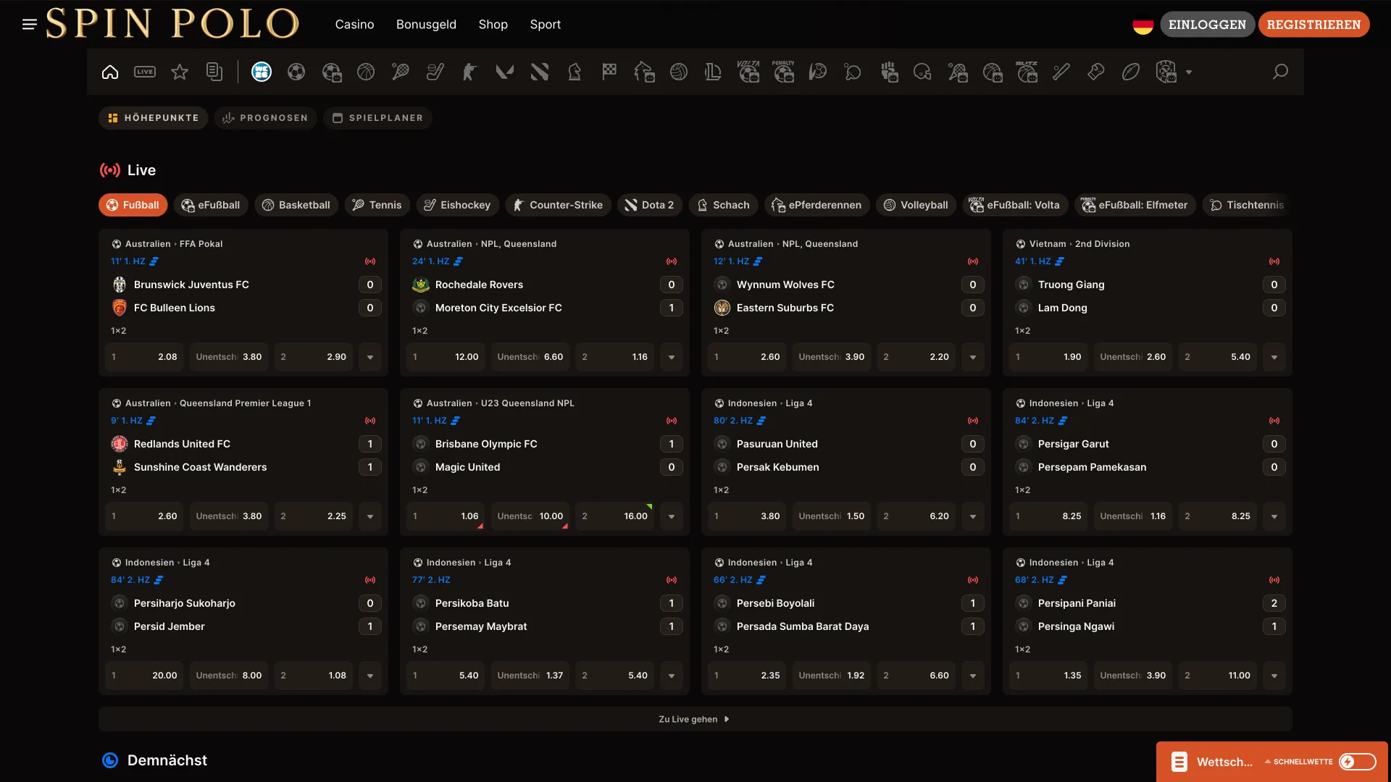Select the Blitz basketball icon

pos(1027,72)
